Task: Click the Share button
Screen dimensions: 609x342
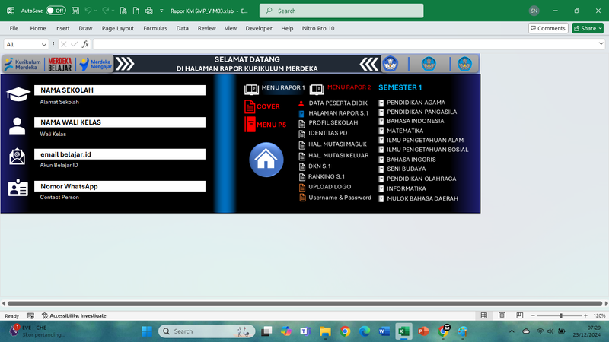Action: 588,28
